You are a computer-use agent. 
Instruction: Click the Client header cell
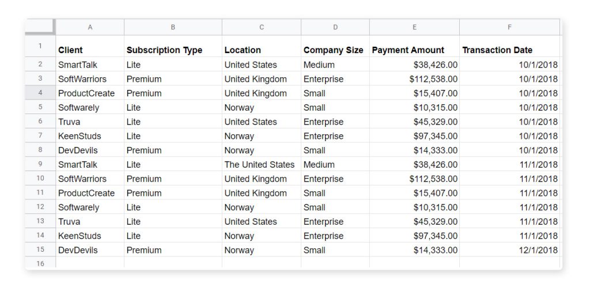[x=90, y=46]
